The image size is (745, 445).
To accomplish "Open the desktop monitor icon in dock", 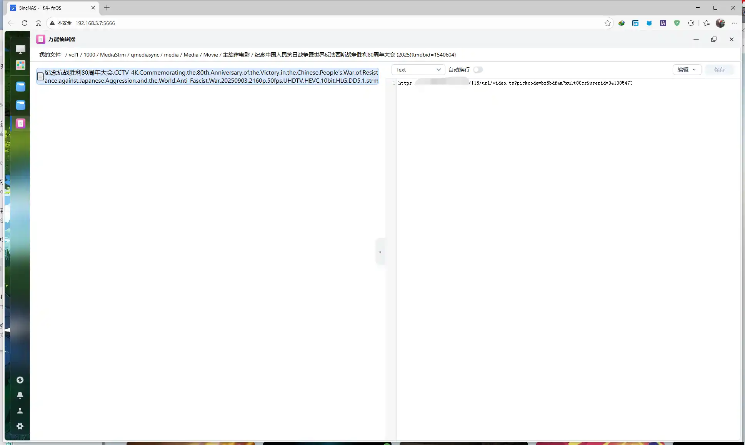I will click(20, 49).
